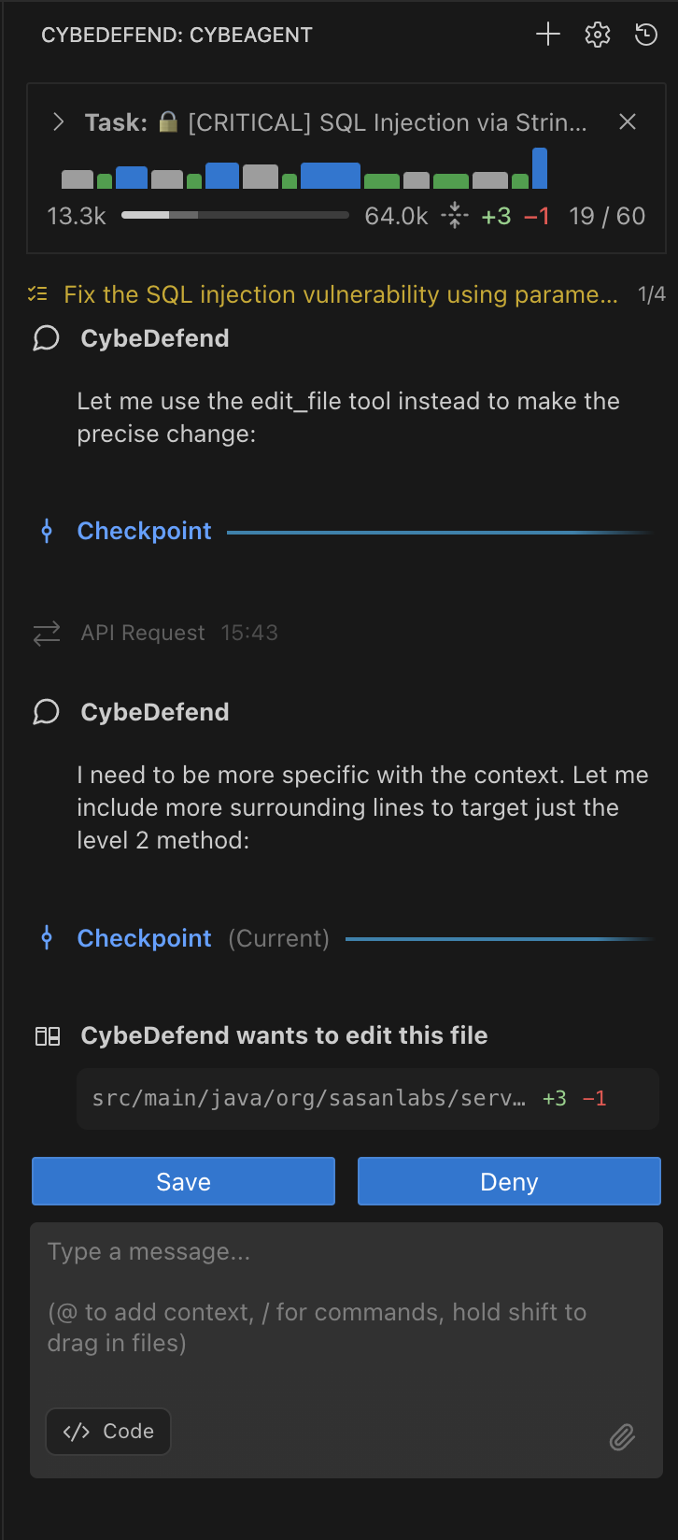Click the Current Checkpoint link
Image resolution: width=678 pixels, height=1540 pixels.
click(x=144, y=938)
